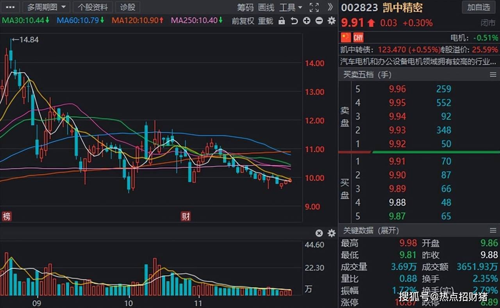Screen dimensions: 500x308
Task: Click the undo arrow icon
Action: (x=294, y=21)
